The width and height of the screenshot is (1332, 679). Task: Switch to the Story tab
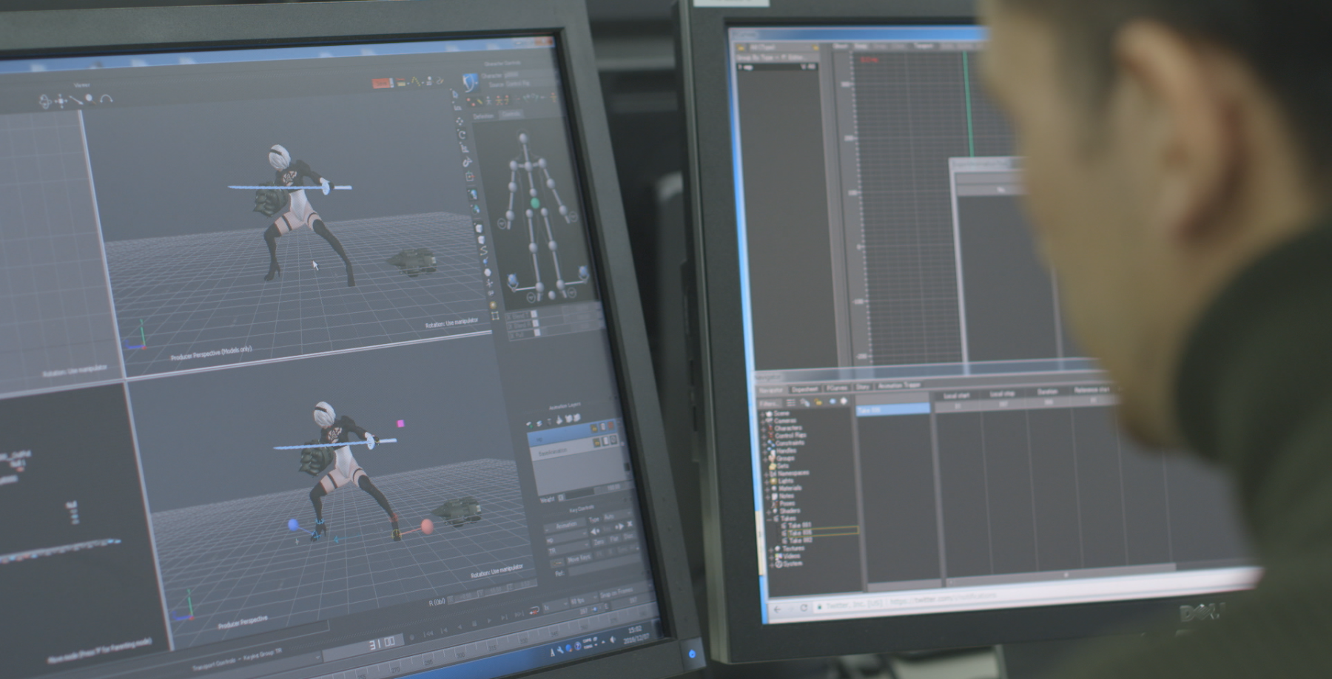(862, 387)
